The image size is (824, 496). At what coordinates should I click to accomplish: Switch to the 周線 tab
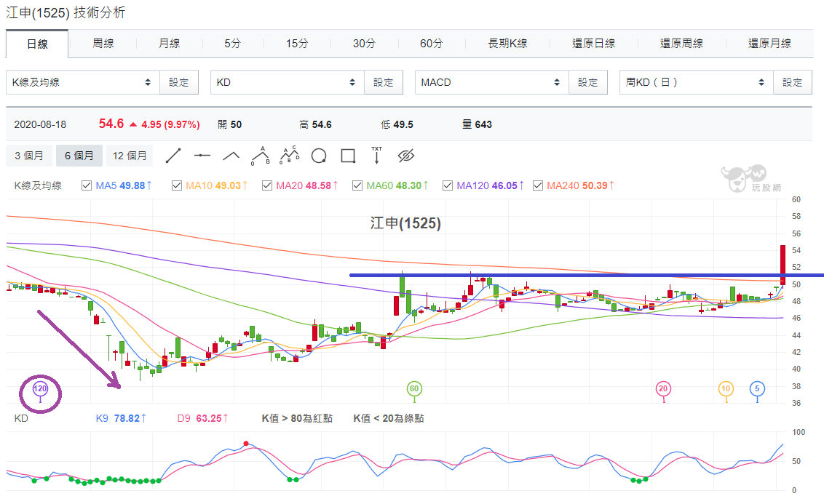[103, 44]
